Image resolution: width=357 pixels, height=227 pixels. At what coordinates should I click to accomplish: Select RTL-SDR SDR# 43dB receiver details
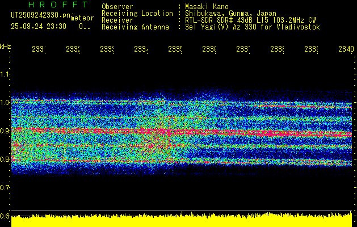tap(250, 20)
